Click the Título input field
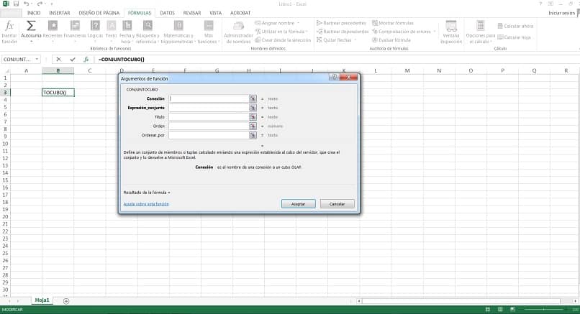The image size is (580, 314). 209,116
